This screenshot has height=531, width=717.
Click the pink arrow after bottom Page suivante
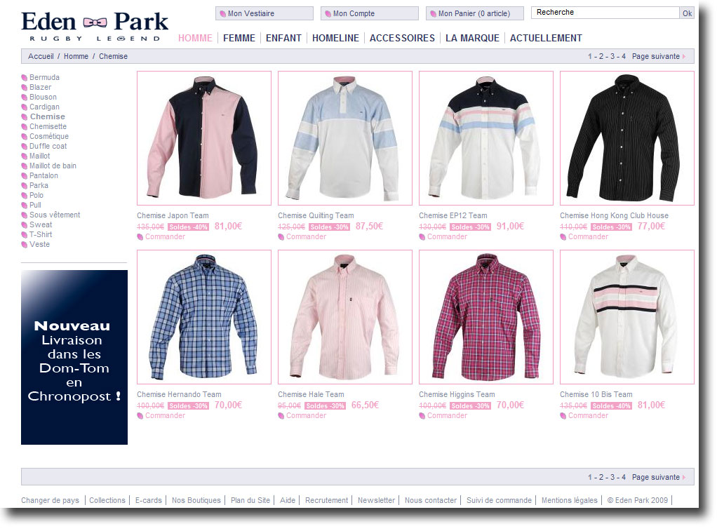click(x=684, y=477)
